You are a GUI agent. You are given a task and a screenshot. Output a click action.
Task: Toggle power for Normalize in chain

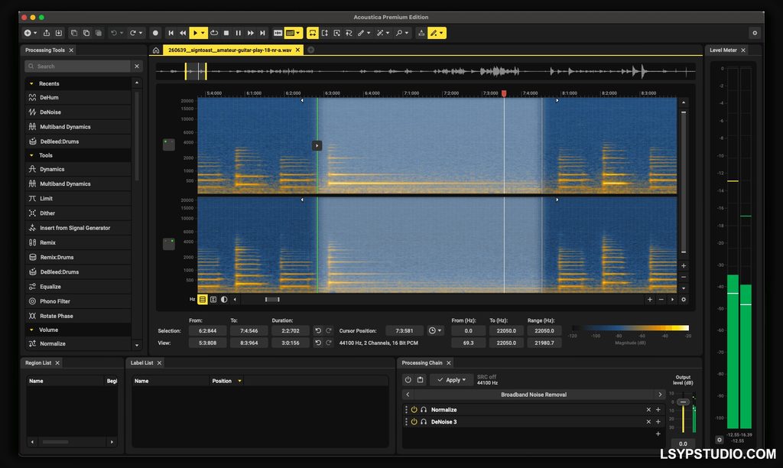[x=414, y=410]
